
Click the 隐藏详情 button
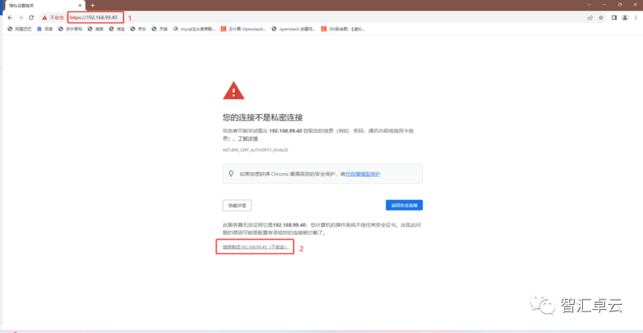(237, 205)
